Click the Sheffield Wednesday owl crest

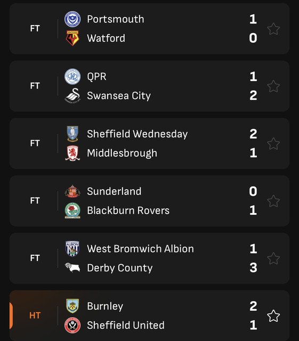[x=72, y=134]
